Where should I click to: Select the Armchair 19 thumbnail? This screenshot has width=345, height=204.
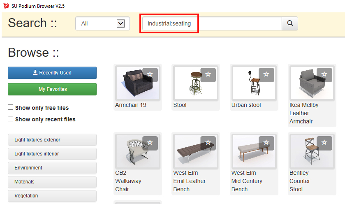click(x=138, y=83)
